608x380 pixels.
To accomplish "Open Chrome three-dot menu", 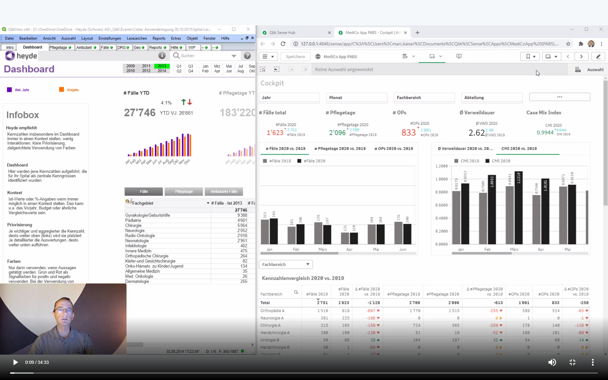I will point(601,44).
